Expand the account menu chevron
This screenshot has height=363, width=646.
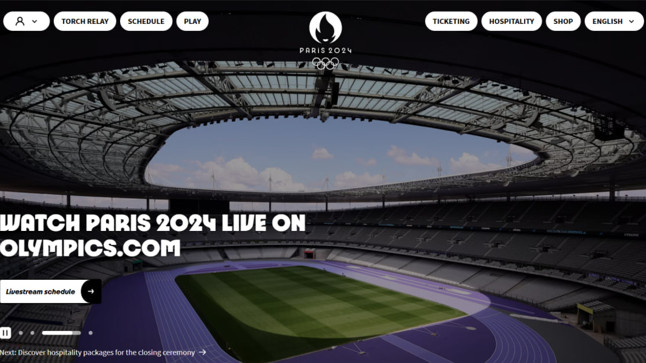coord(35,22)
